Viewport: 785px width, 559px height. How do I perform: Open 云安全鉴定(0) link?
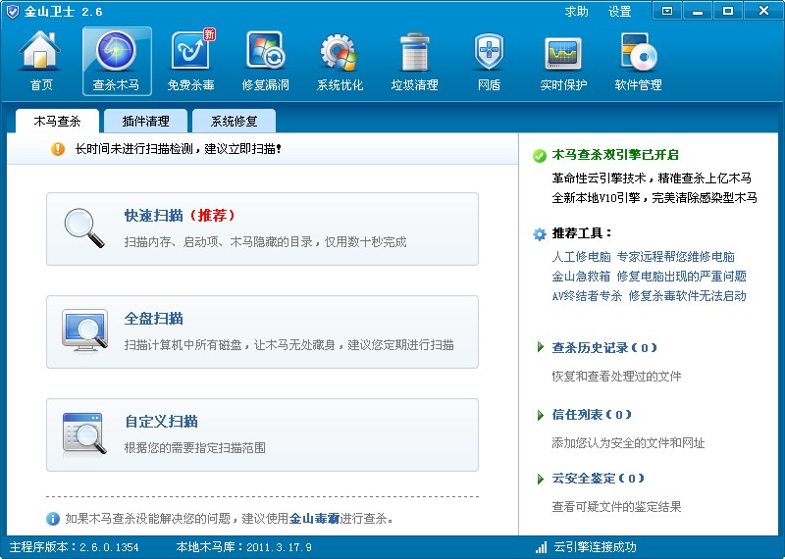(x=598, y=478)
